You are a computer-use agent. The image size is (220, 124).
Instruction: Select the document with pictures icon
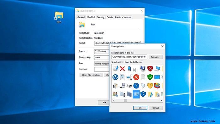point(122,77)
